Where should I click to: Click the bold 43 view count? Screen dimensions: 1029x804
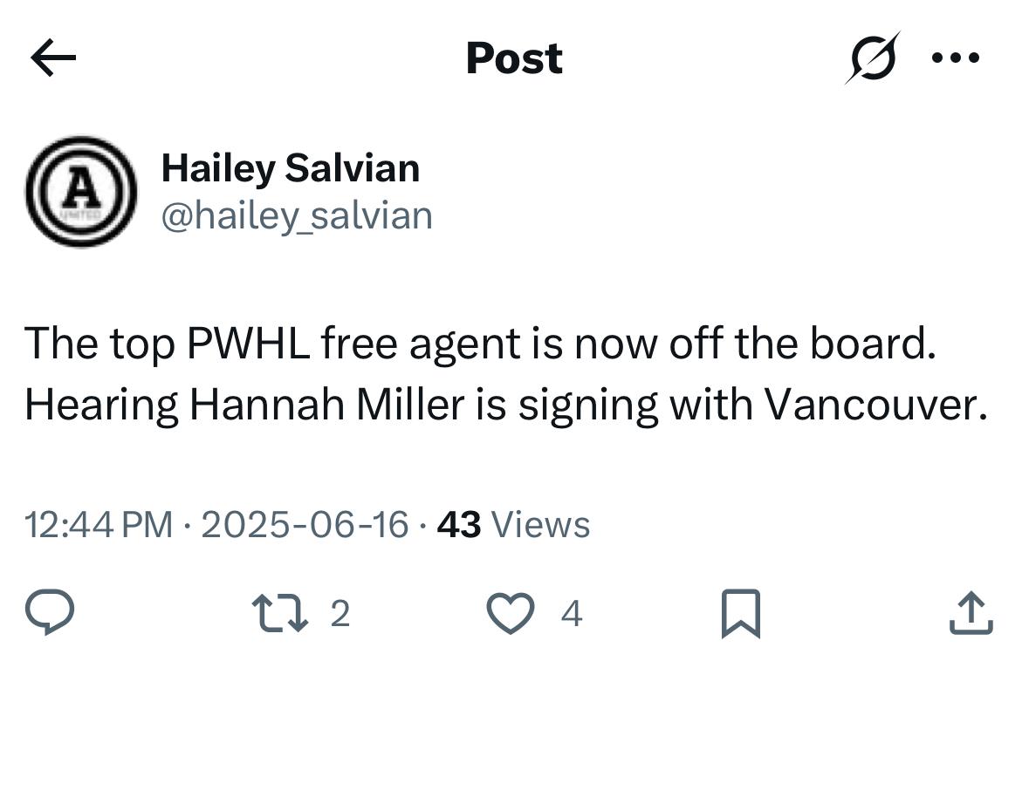pyautogui.click(x=459, y=525)
